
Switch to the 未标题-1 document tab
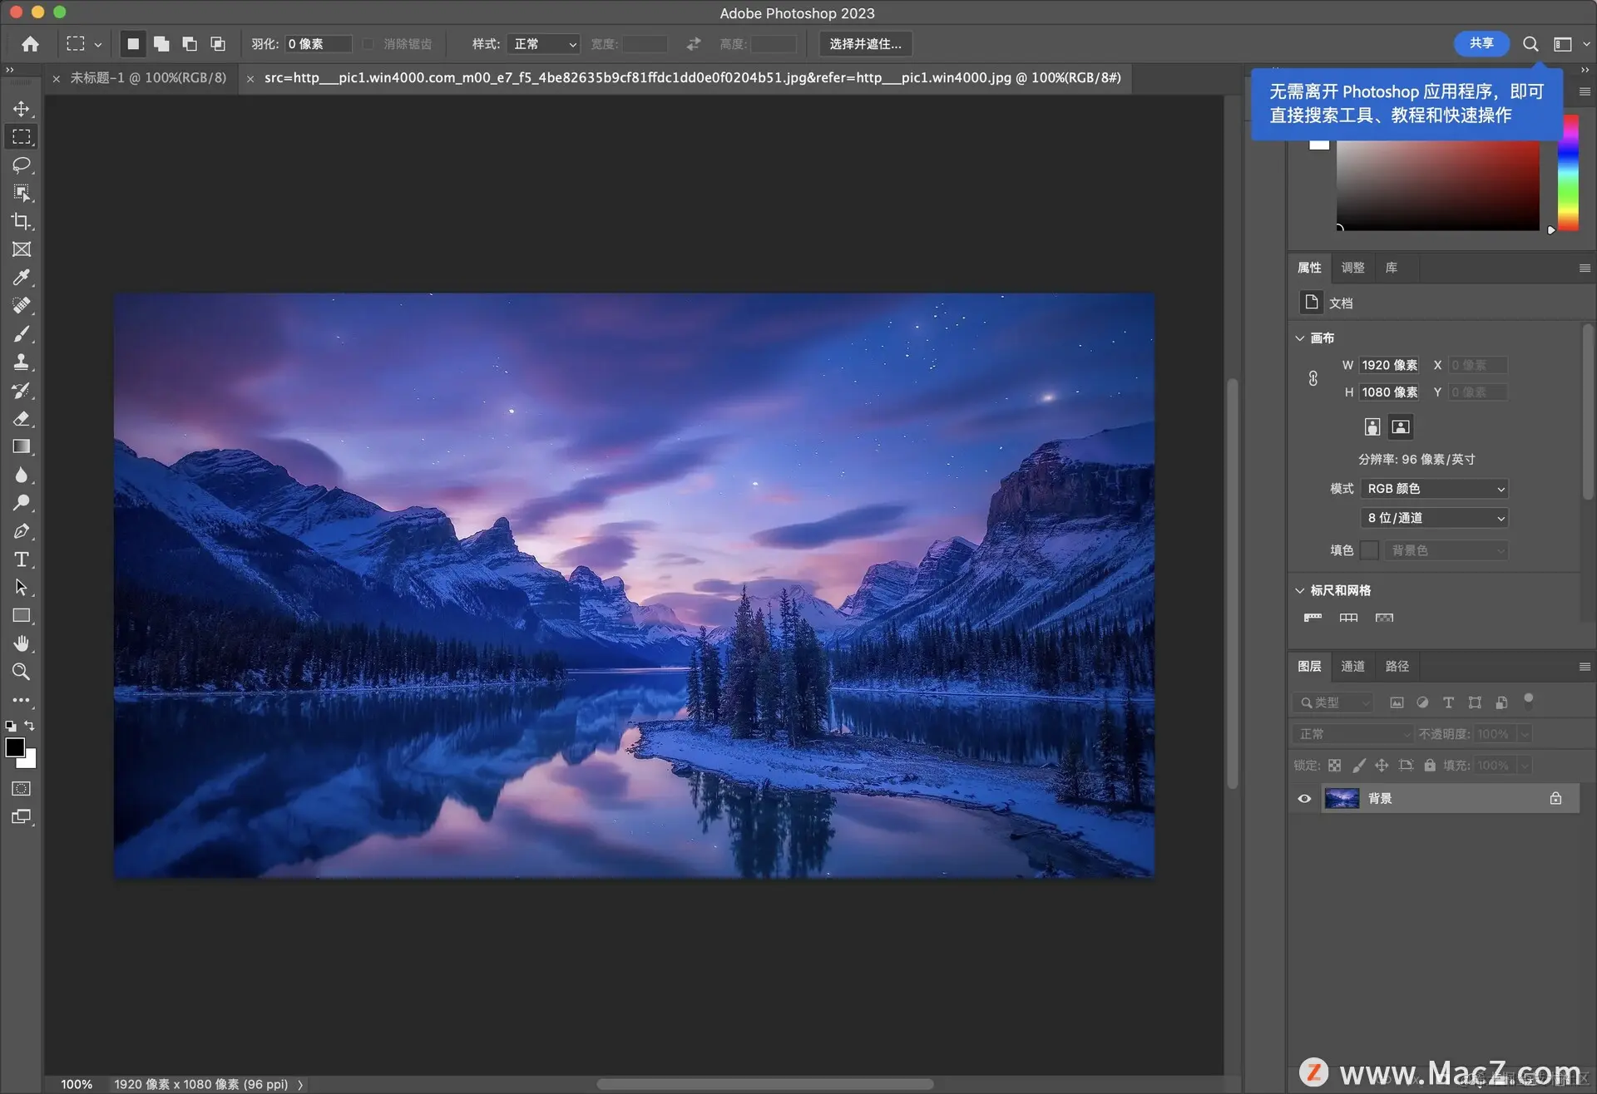click(148, 78)
